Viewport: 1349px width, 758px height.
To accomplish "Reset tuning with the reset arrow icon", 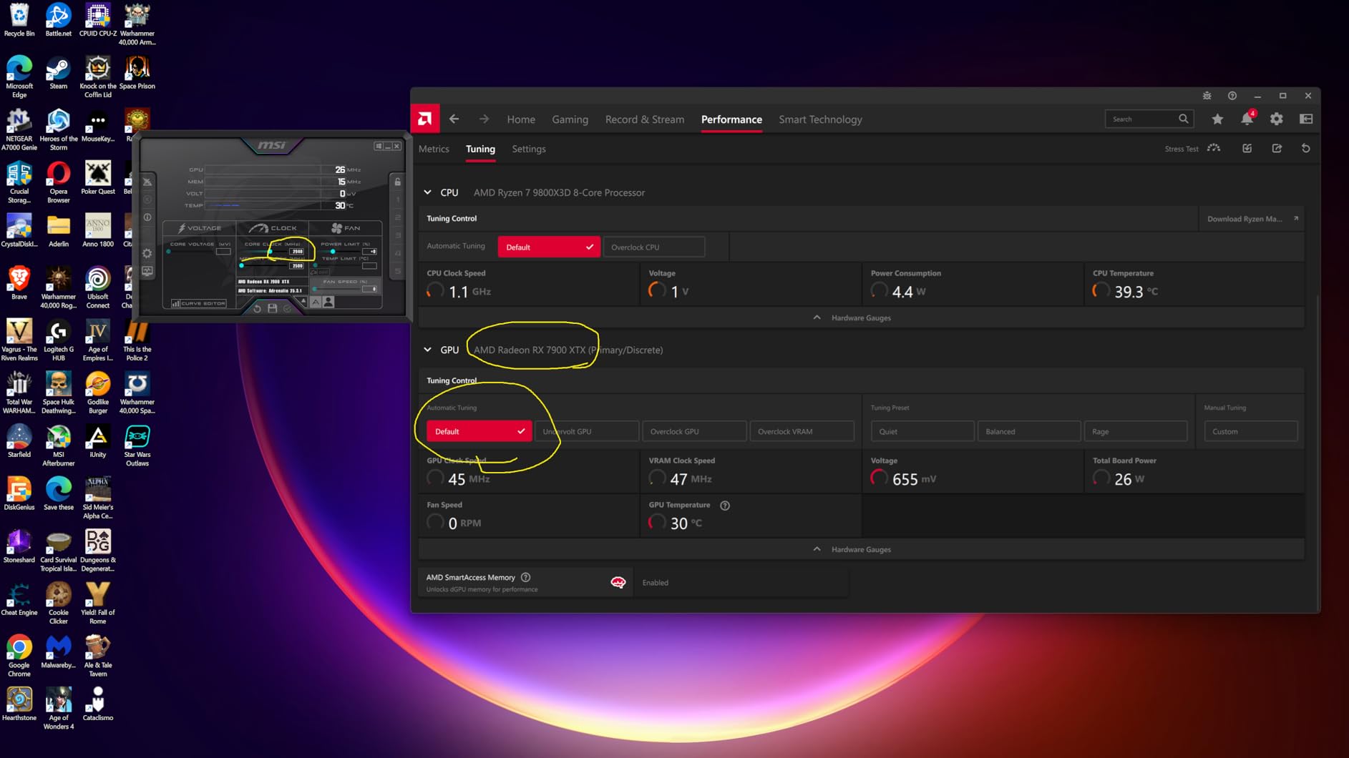I will (1306, 148).
